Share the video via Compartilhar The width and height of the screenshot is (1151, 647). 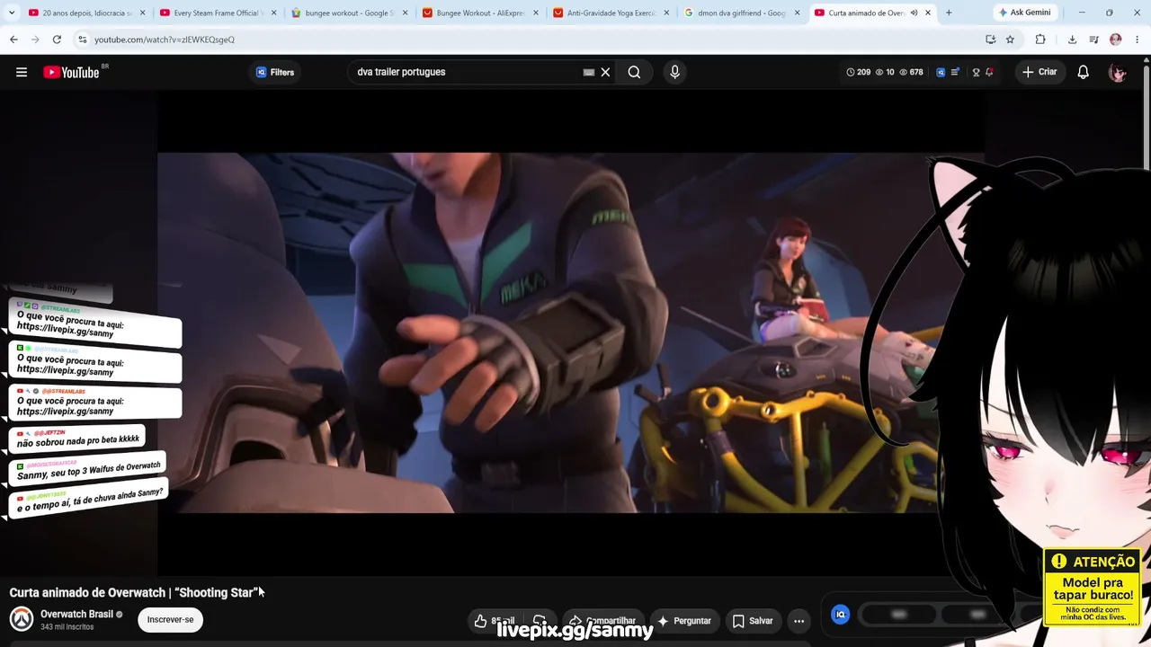point(602,621)
